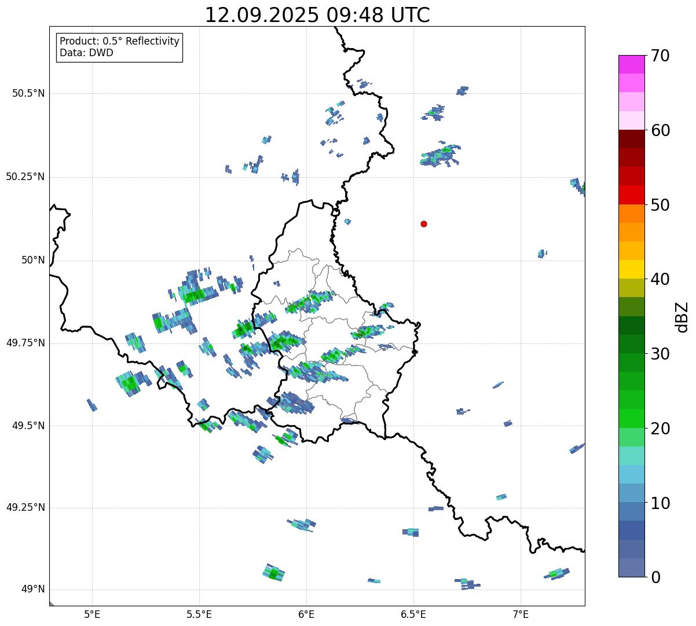Click the bright red colorbar segment above 50
The height and width of the screenshot is (626, 696).
[631, 195]
